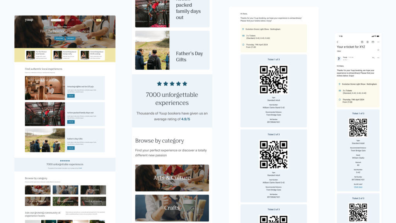Select the desktop 'Food & Drink' category tile
Image resolution: width=396 pixels, height=223 pixels.
(93, 190)
